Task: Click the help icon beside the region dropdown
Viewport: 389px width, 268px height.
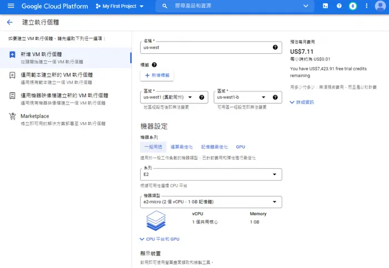Action: (x=202, y=97)
